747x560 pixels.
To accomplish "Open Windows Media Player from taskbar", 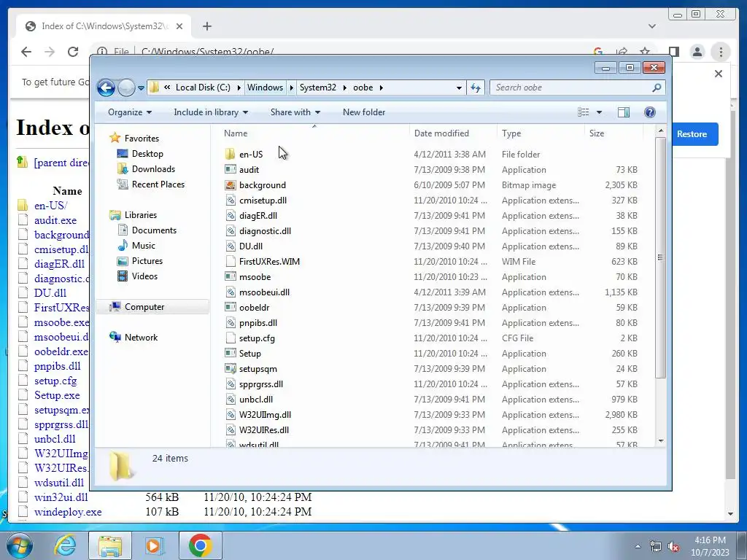I will point(155,545).
